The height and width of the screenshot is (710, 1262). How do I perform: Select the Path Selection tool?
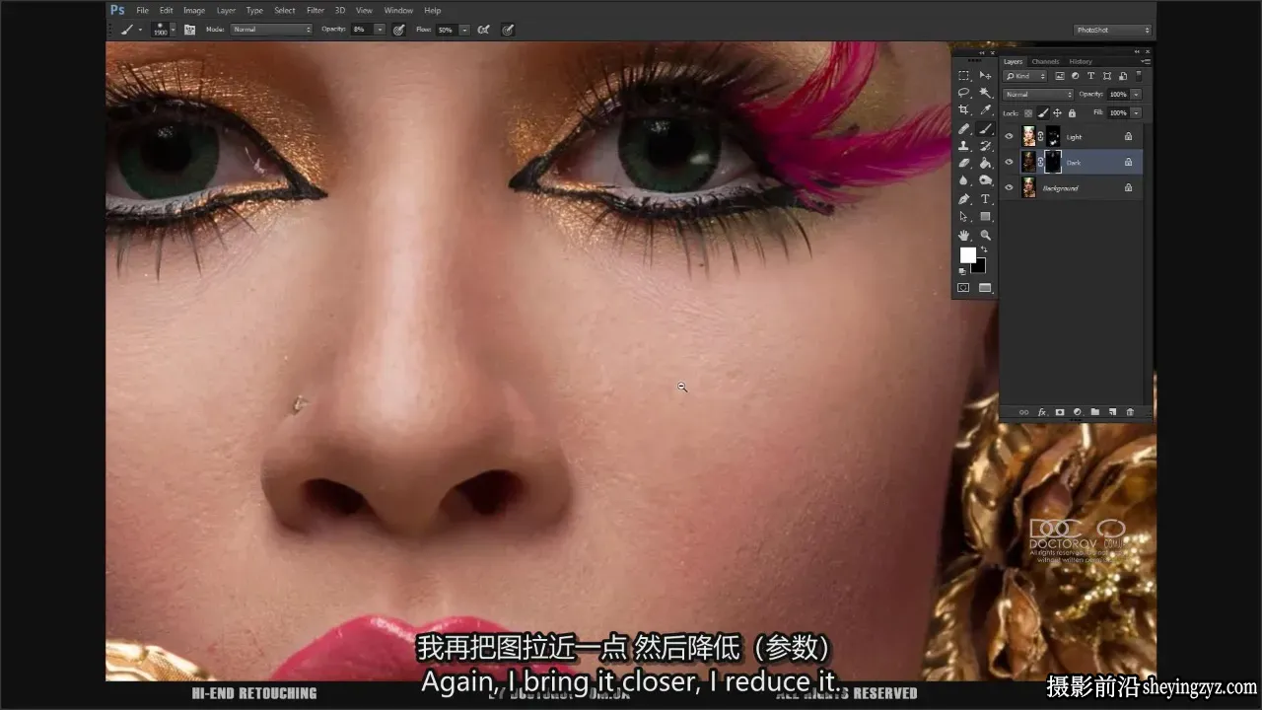(x=963, y=216)
